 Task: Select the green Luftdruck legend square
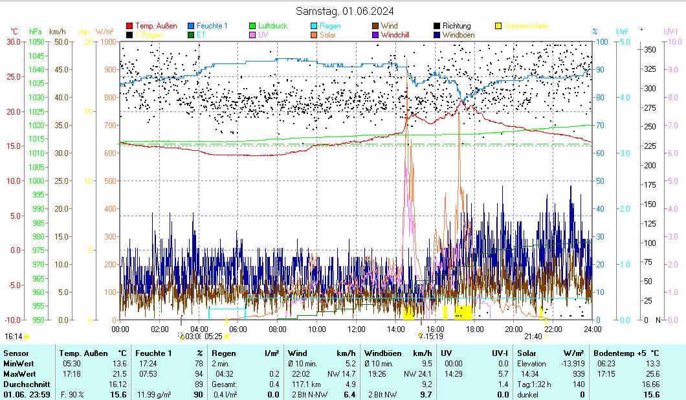click(253, 26)
